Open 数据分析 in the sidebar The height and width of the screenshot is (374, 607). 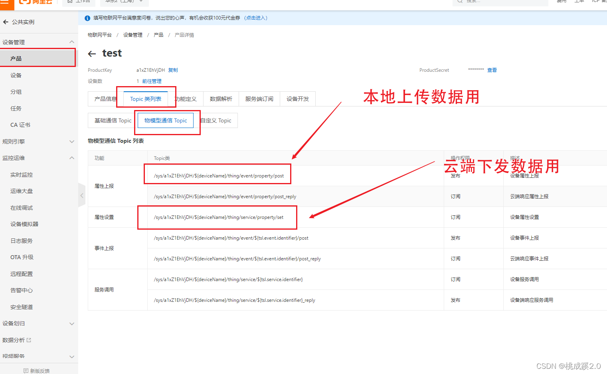(x=14, y=340)
